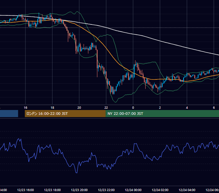219x193 pixels.
Task: Click the hour label 0 on price chart axis
Action: tap(133, 107)
